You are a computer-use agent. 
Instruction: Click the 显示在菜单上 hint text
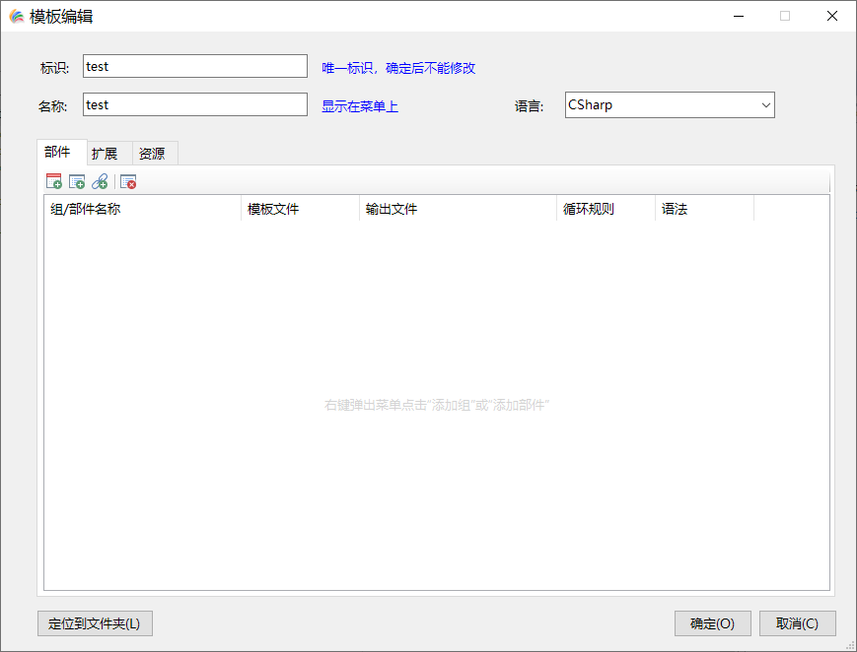[360, 106]
